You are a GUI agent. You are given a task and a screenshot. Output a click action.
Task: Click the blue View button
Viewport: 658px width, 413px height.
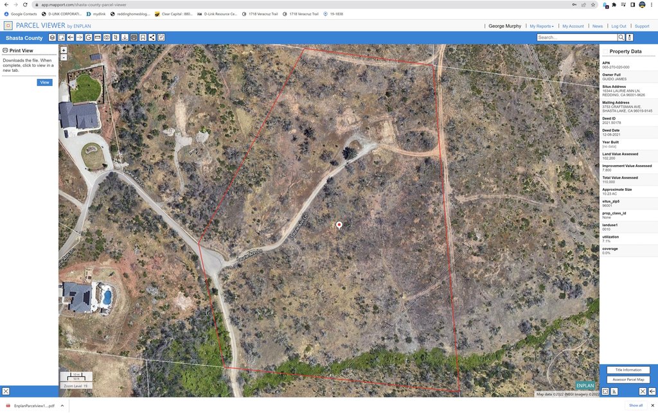(x=44, y=82)
